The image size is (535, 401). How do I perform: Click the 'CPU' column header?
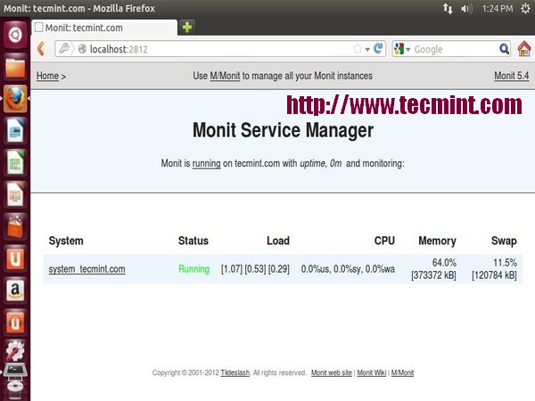pyautogui.click(x=384, y=241)
